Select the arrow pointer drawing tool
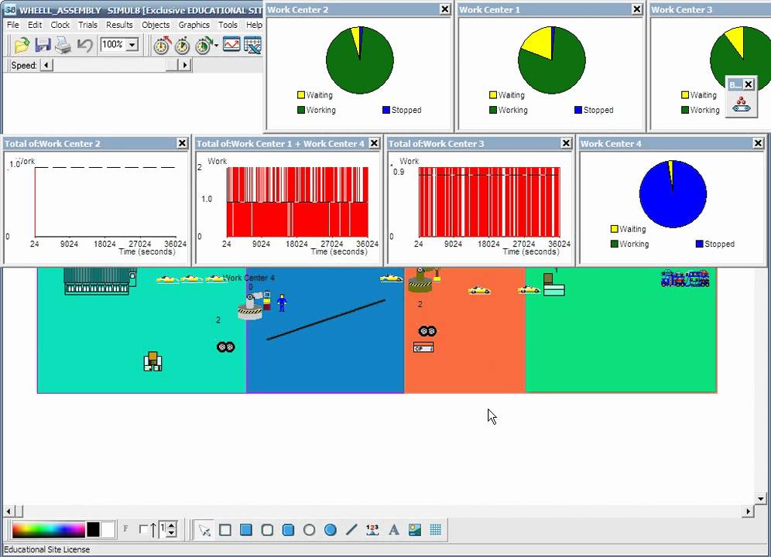This screenshot has height=557, width=771. pos(204,530)
